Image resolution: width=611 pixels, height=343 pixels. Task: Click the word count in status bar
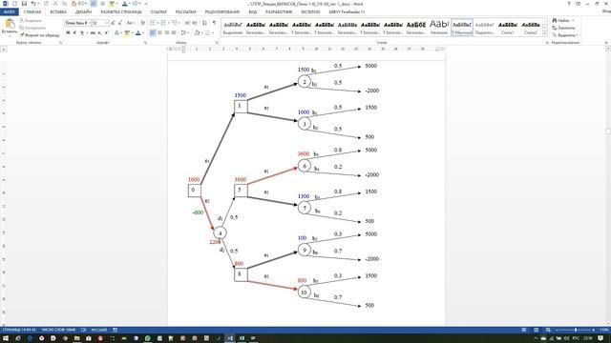click(x=58, y=330)
